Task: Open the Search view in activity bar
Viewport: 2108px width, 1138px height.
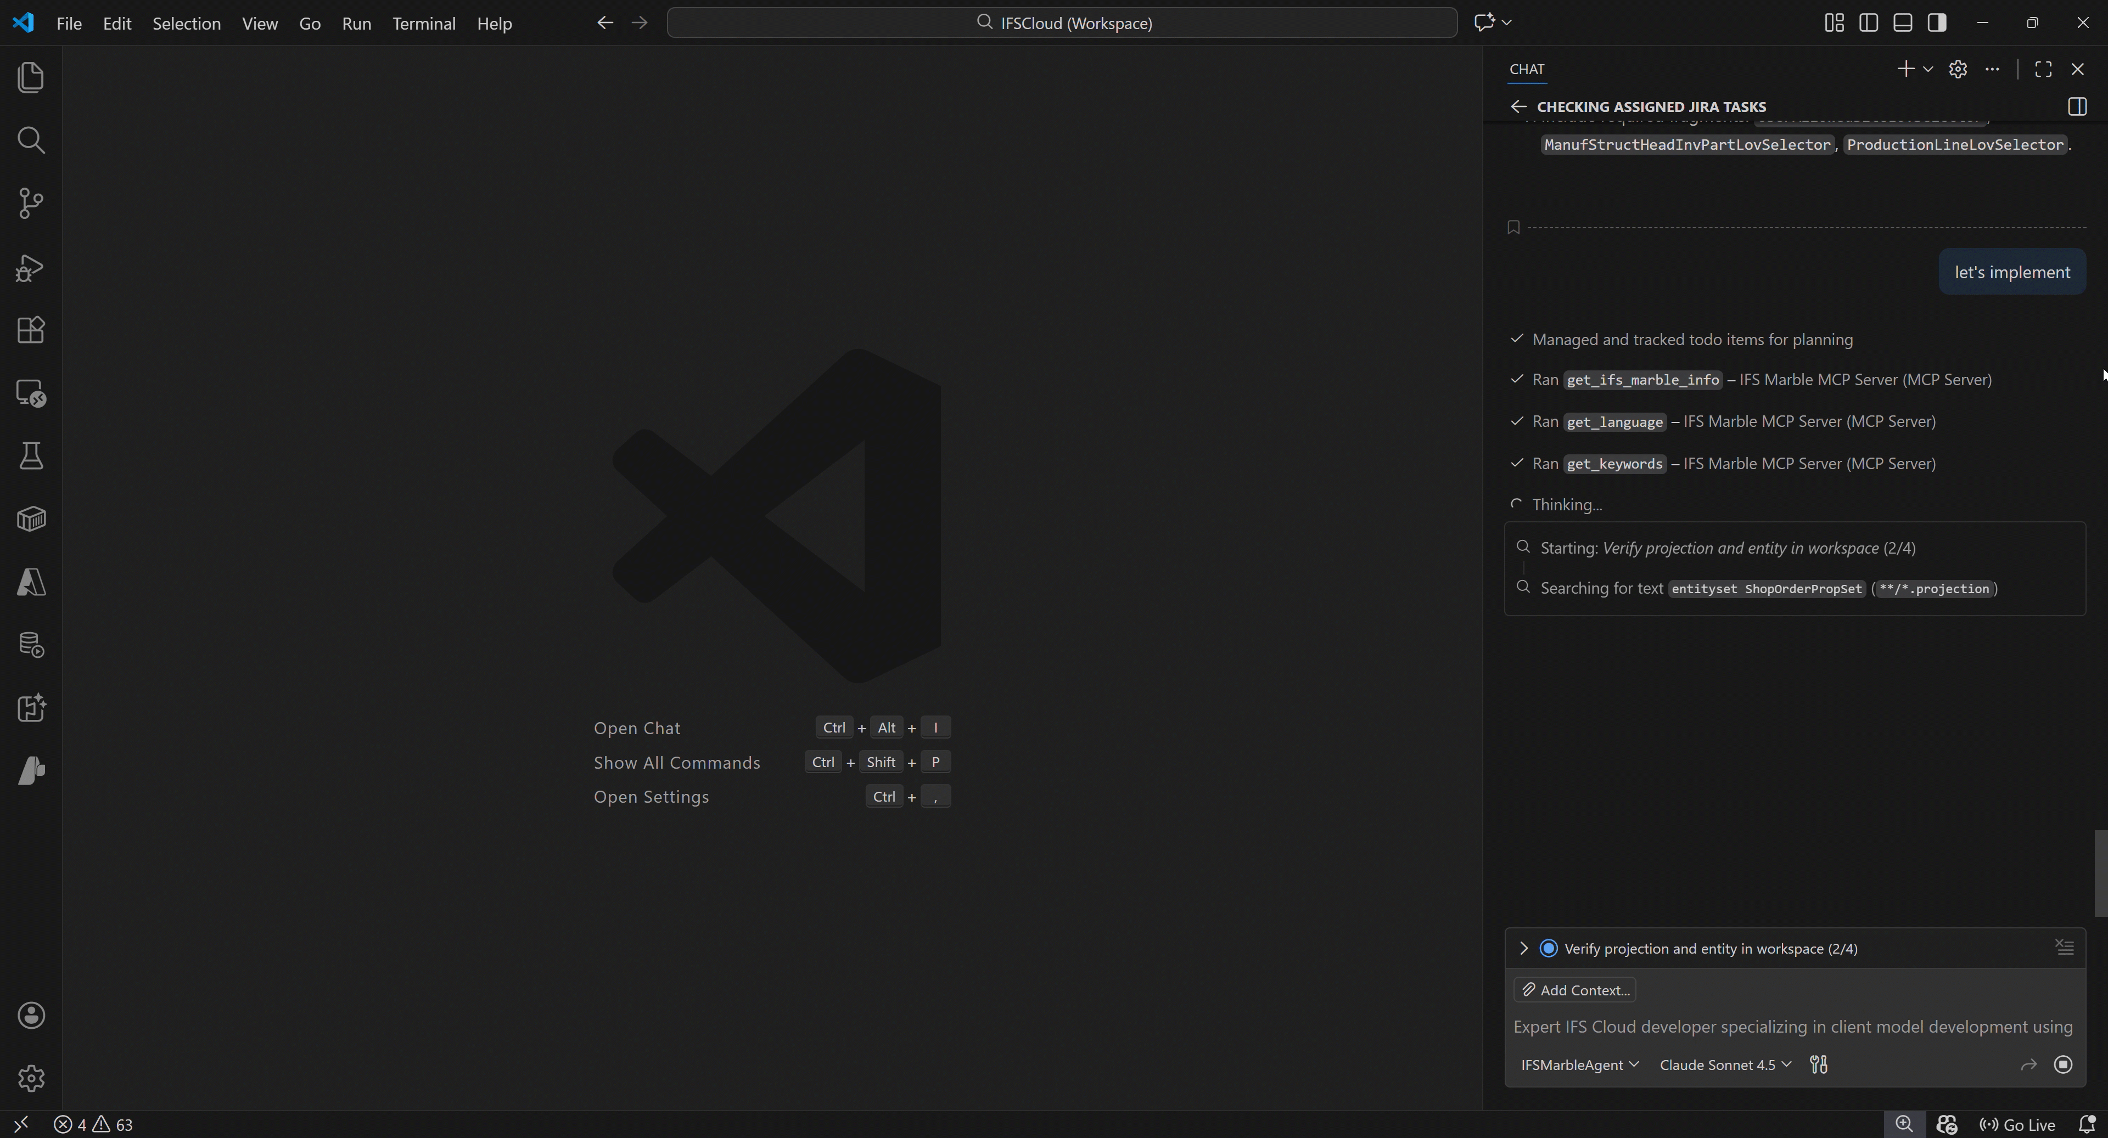Action: tap(31, 140)
